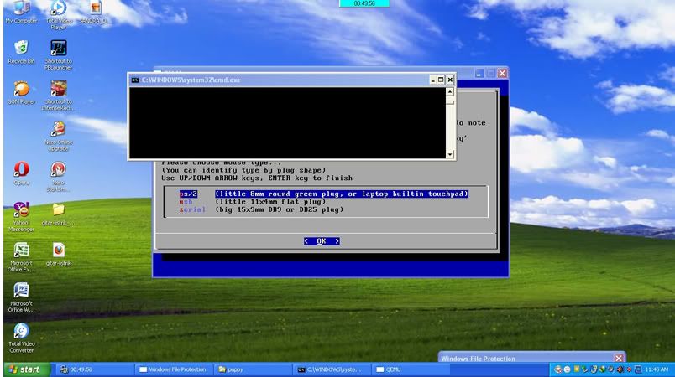
Task: Click the cmd window scroll down arrow
Action: (x=450, y=154)
